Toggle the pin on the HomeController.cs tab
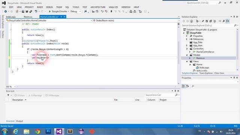Screen dimensions: 240x135 [61, 17]
